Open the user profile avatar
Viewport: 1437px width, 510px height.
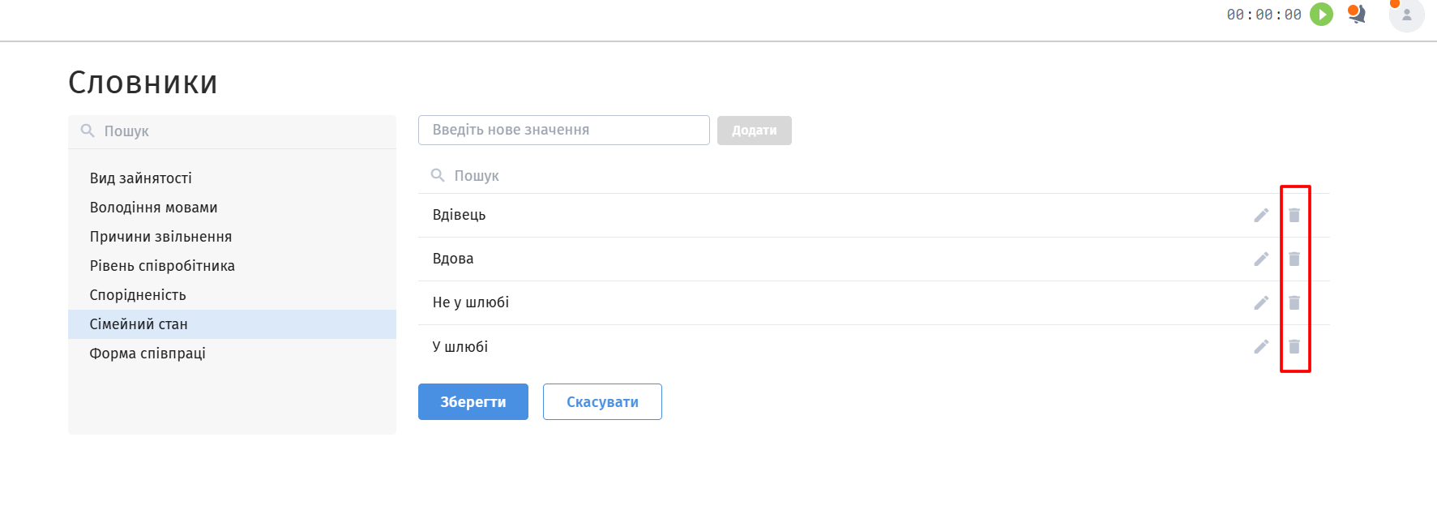[x=1406, y=15]
